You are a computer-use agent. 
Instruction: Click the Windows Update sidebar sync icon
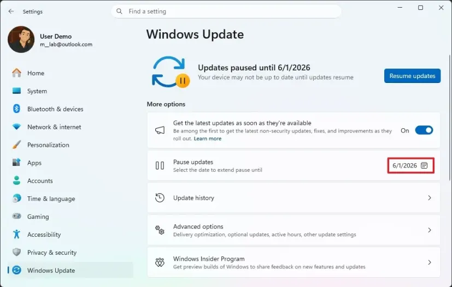click(x=17, y=270)
